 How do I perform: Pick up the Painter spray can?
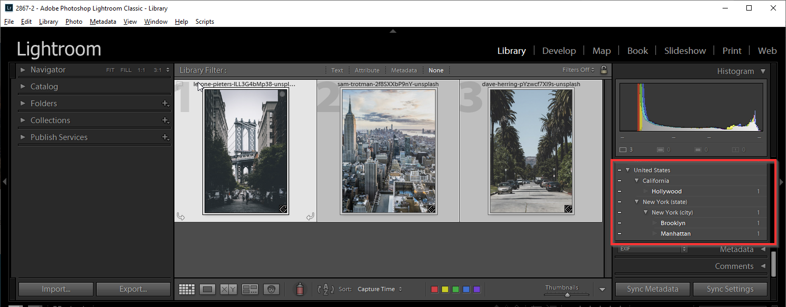[x=300, y=289]
